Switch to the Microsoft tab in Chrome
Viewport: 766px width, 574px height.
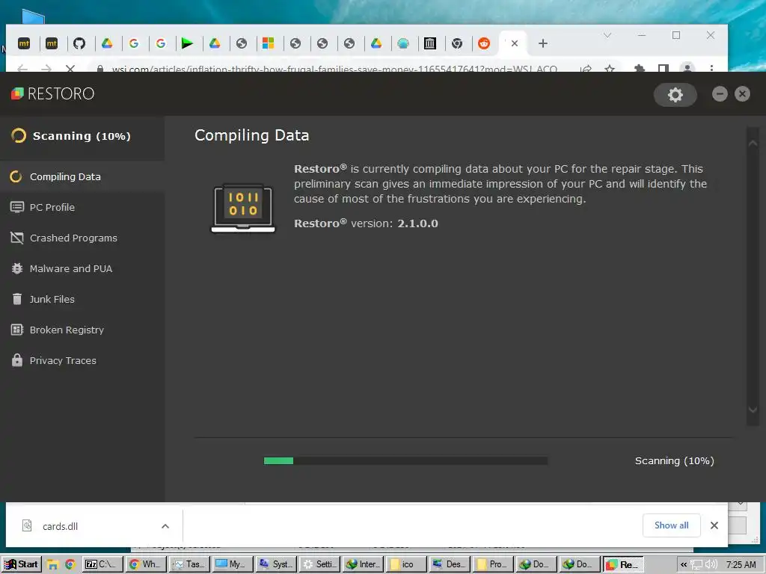pos(269,43)
